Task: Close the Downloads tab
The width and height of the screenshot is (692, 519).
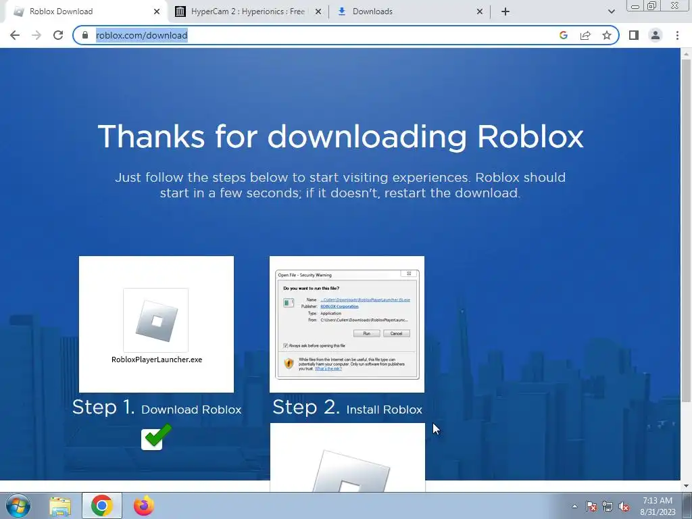Action: click(480, 12)
